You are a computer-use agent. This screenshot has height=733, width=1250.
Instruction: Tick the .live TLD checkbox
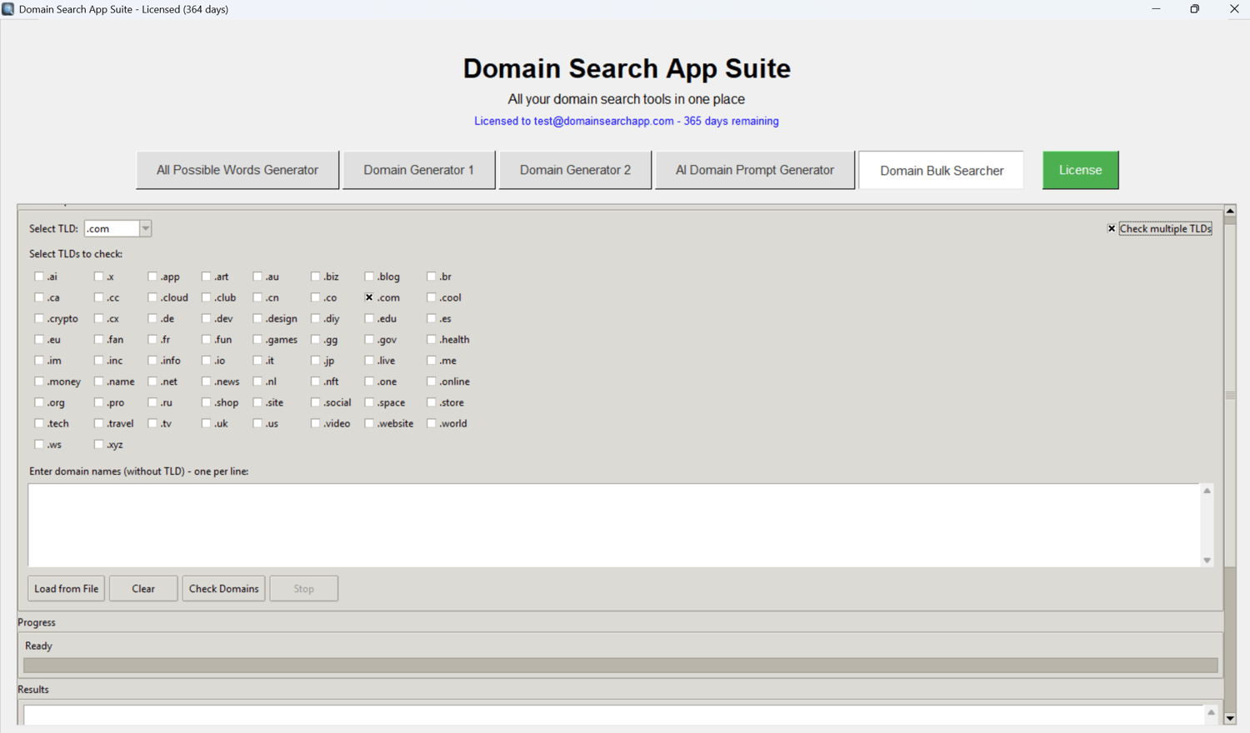[x=369, y=361]
